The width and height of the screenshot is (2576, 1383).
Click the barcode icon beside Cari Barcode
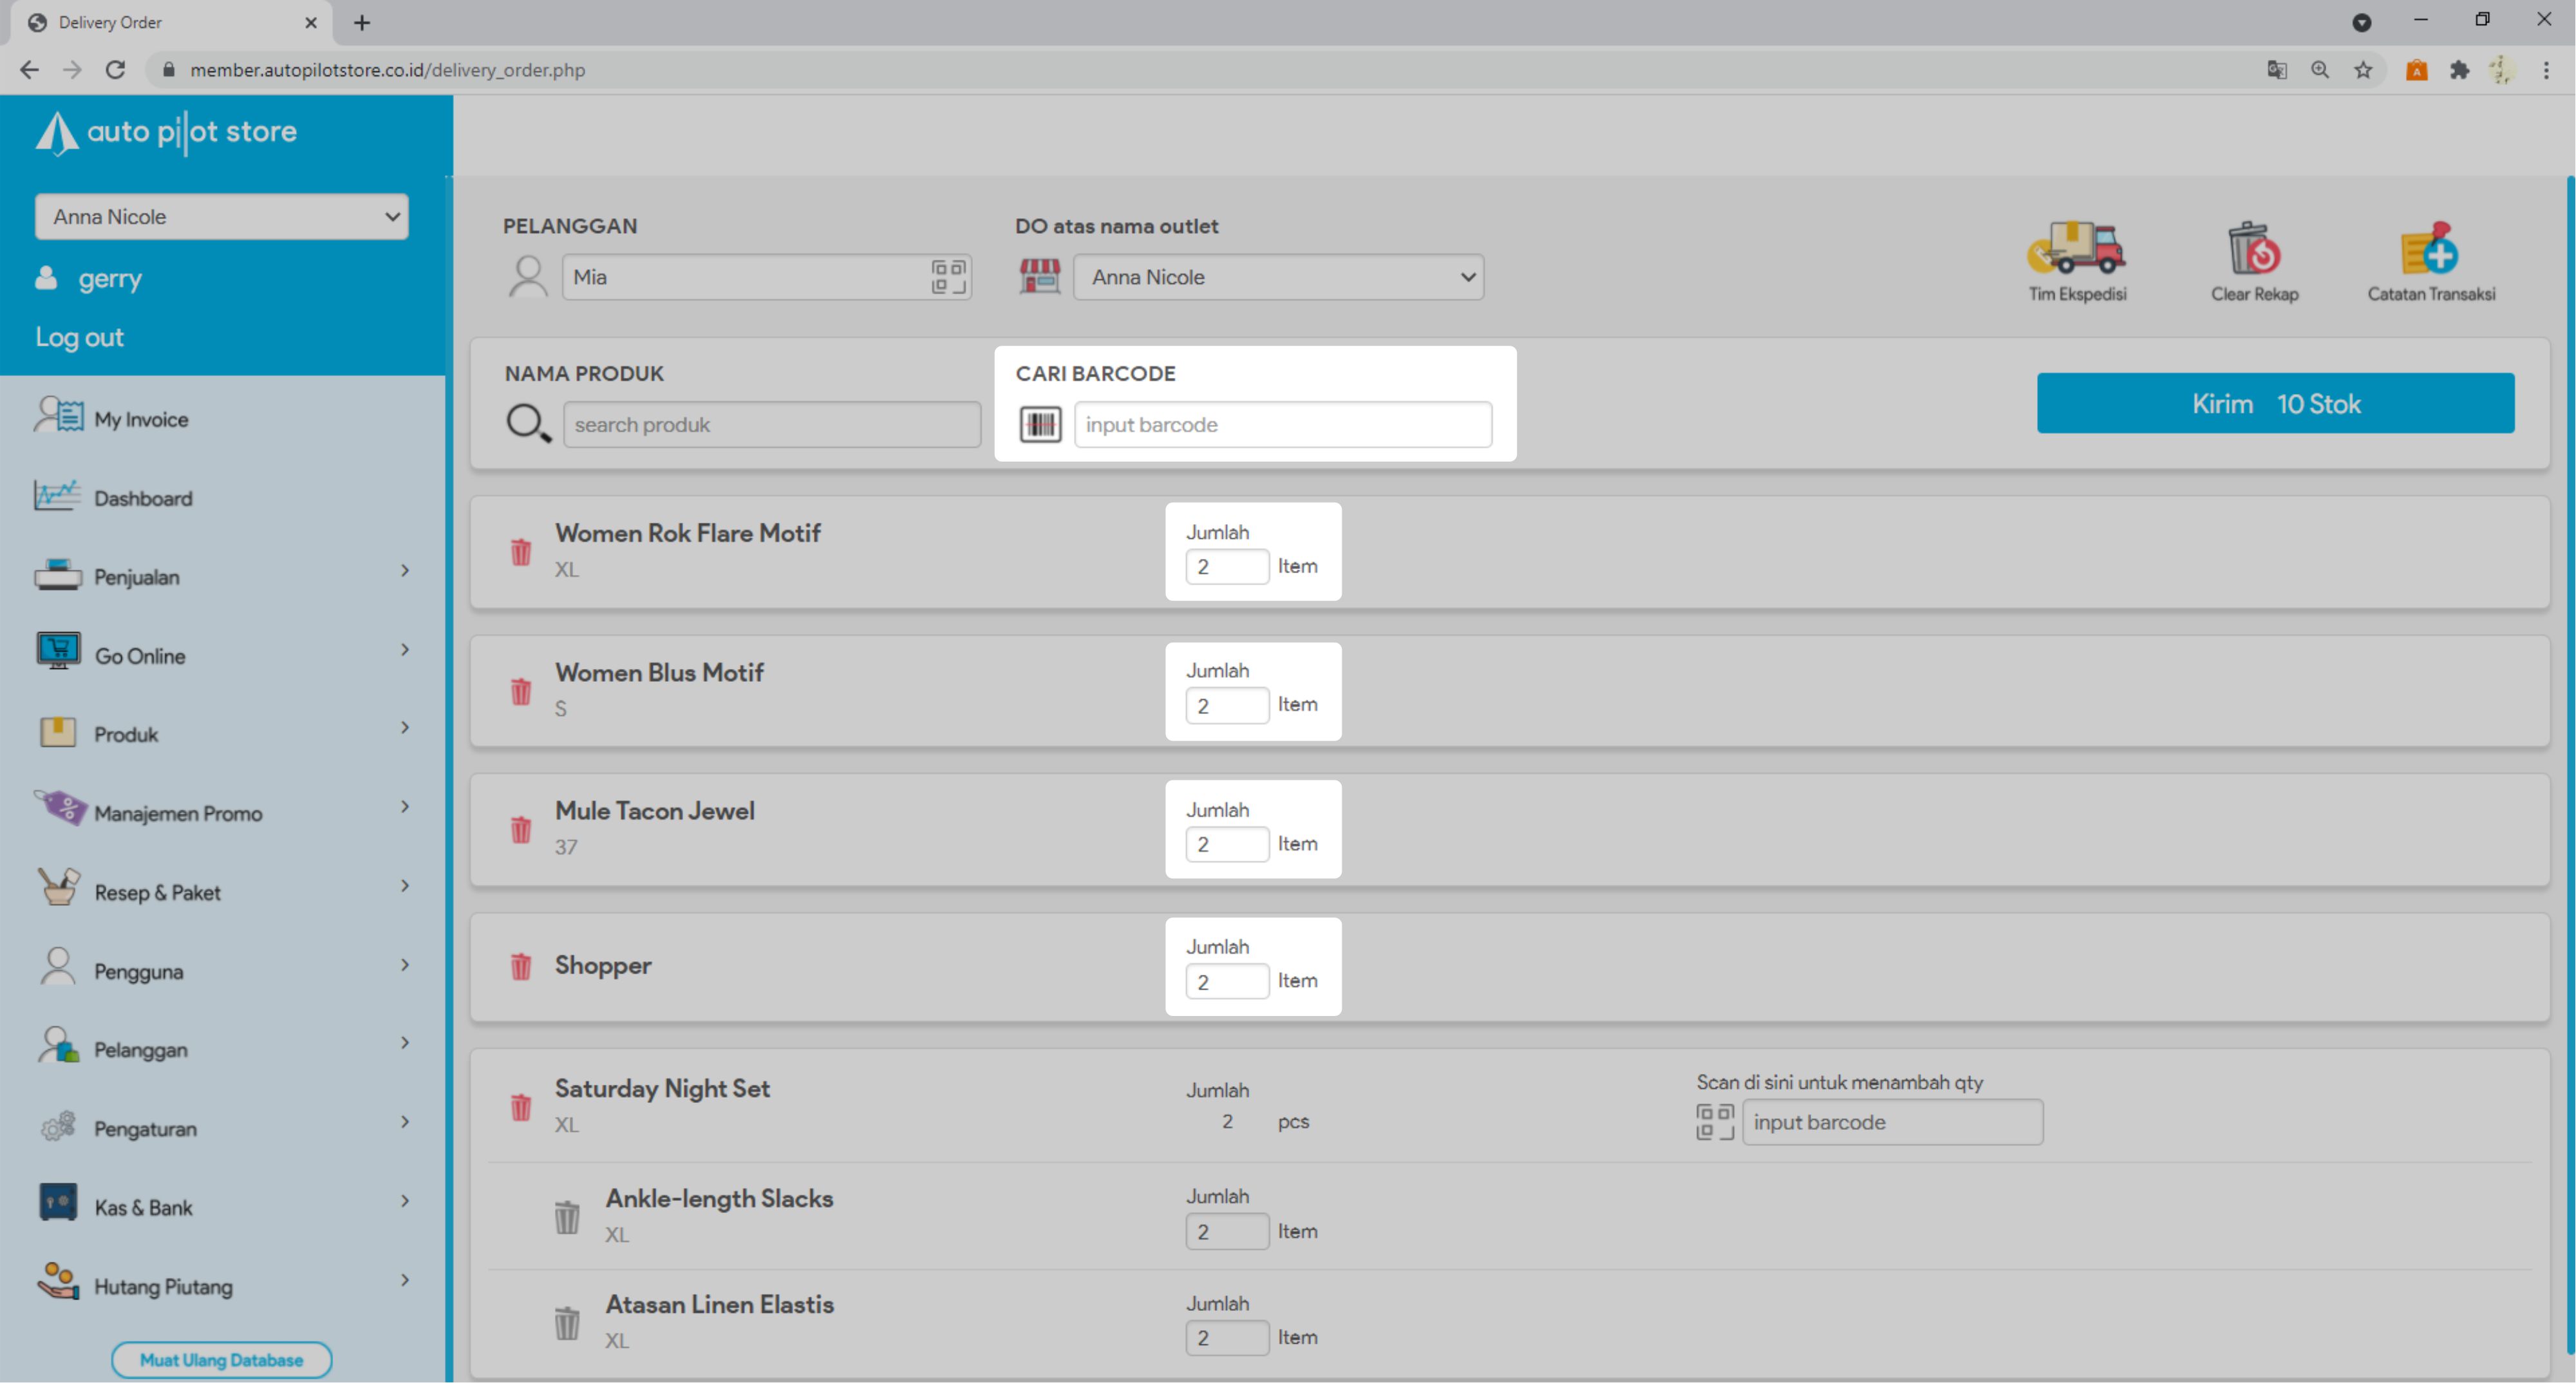coord(1040,424)
